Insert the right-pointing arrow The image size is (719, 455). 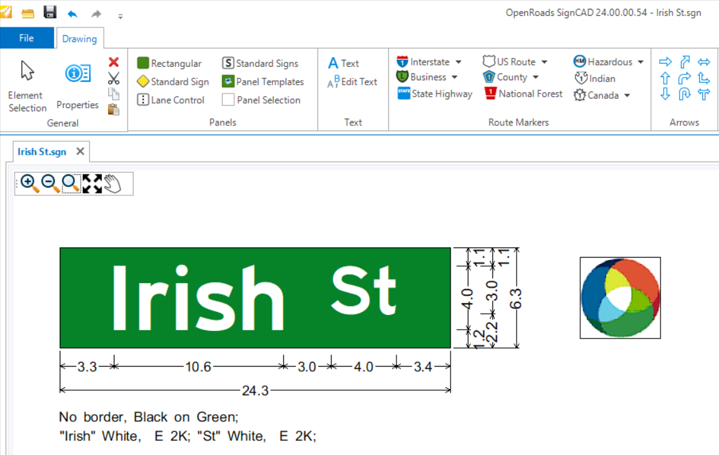tap(666, 62)
